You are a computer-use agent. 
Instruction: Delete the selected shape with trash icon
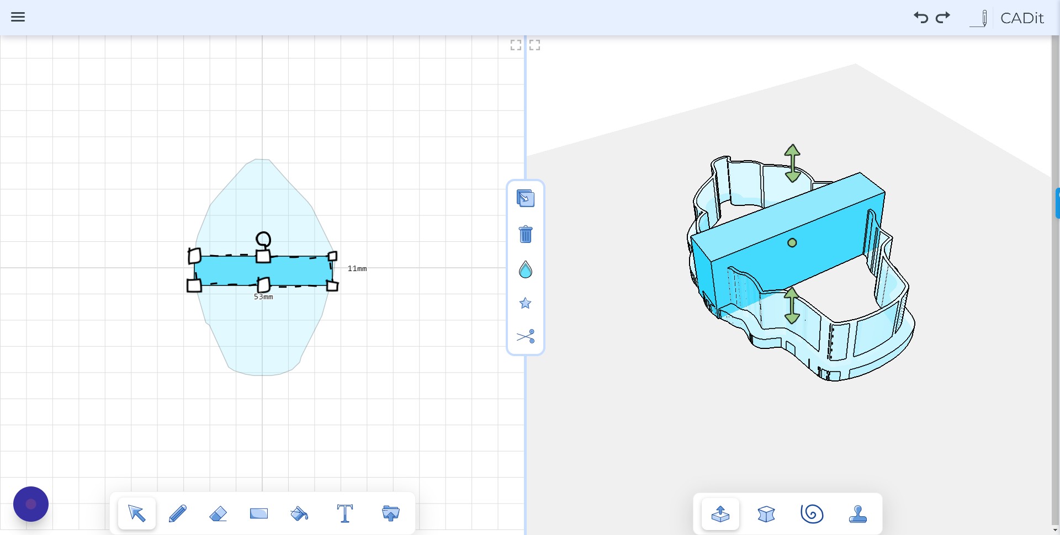point(526,234)
